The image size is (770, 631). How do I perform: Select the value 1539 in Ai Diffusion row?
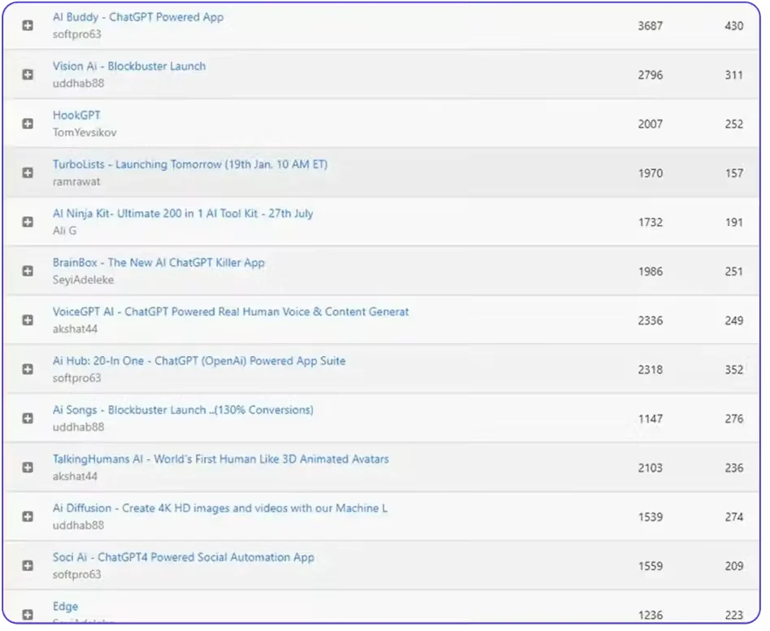(x=650, y=517)
